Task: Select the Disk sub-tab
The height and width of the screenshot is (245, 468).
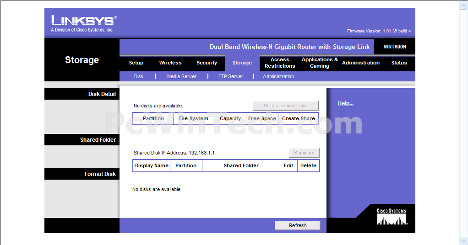Action: click(x=138, y=77)
